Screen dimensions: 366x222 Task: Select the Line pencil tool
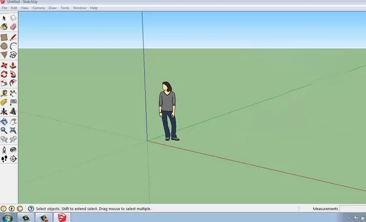13,37
